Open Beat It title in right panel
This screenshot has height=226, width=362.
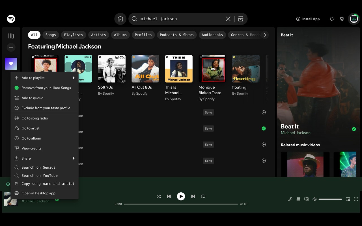[290, 126]
